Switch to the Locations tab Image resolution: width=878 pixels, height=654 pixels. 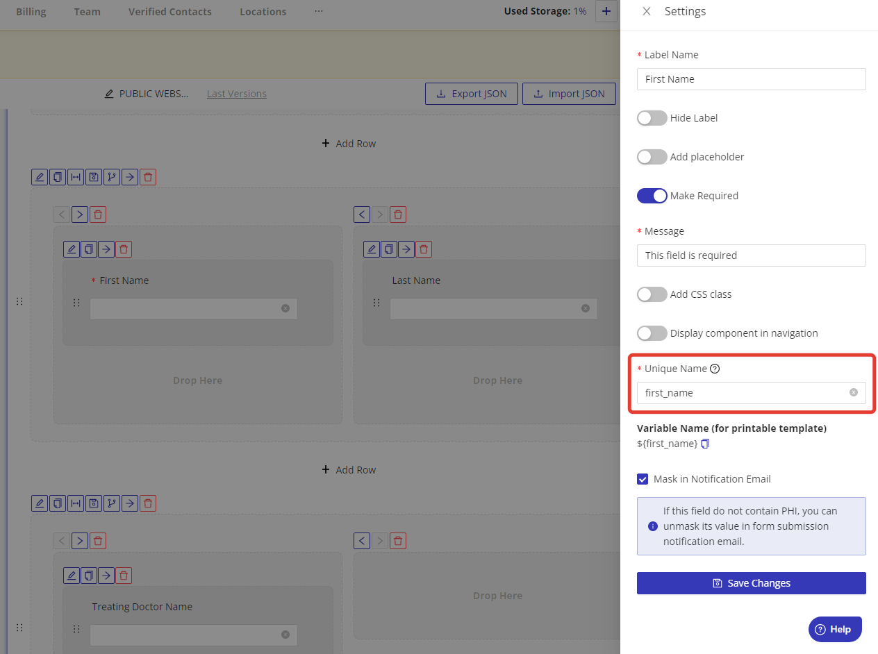click(x=263, y=12)
